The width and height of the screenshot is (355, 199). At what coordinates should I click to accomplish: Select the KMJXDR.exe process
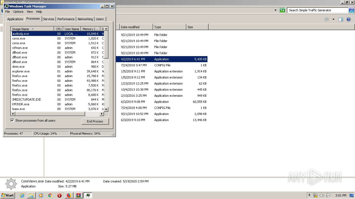pos(58,104)
